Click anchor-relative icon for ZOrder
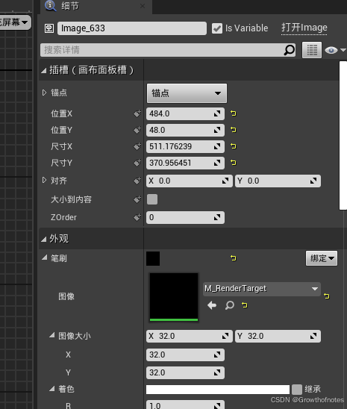Image resolution: width=347 pixels, height=409 pixels. [137, 217]
